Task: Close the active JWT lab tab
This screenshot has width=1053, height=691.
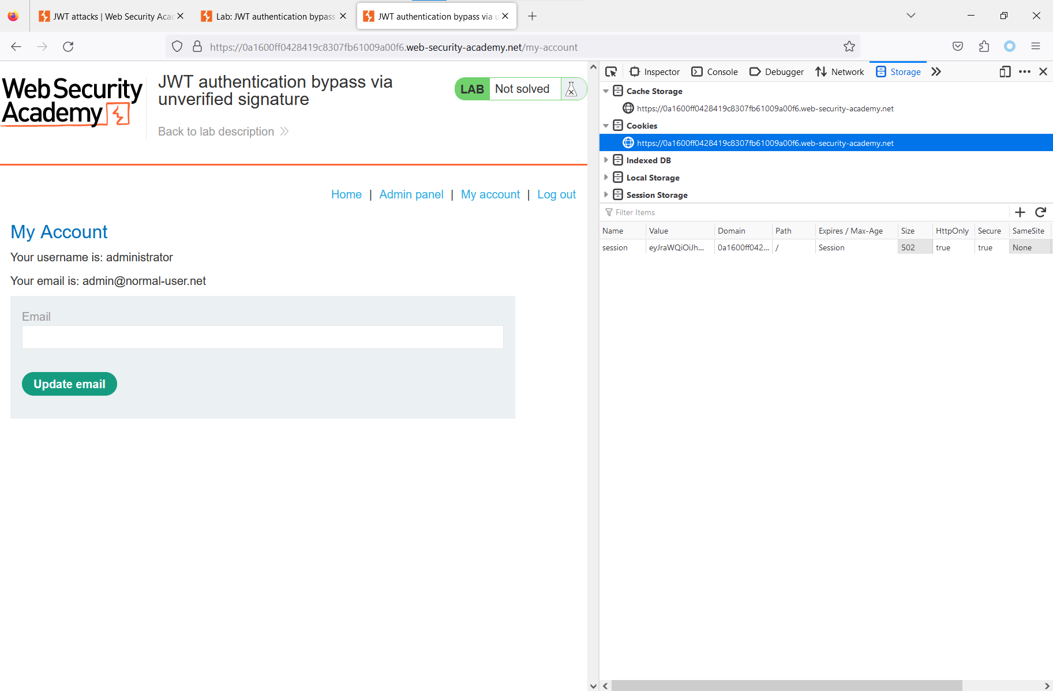Action: click(505, 16)
